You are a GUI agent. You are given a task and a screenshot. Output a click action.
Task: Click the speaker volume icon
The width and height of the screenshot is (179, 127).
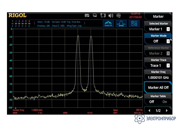111,15
